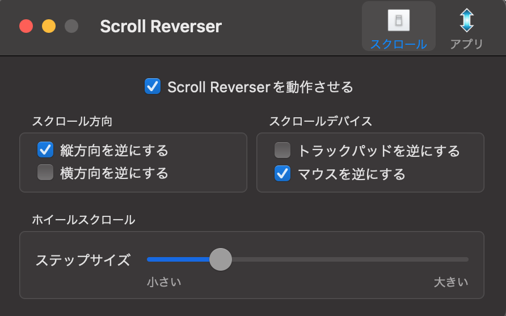The image size is (506, 316).
Task: Uncheck 縦方向を逆にする checkbox
Action: pos(45,150)
